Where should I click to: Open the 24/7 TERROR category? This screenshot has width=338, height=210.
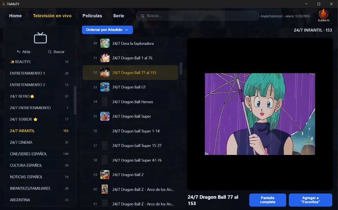point(39,119)
